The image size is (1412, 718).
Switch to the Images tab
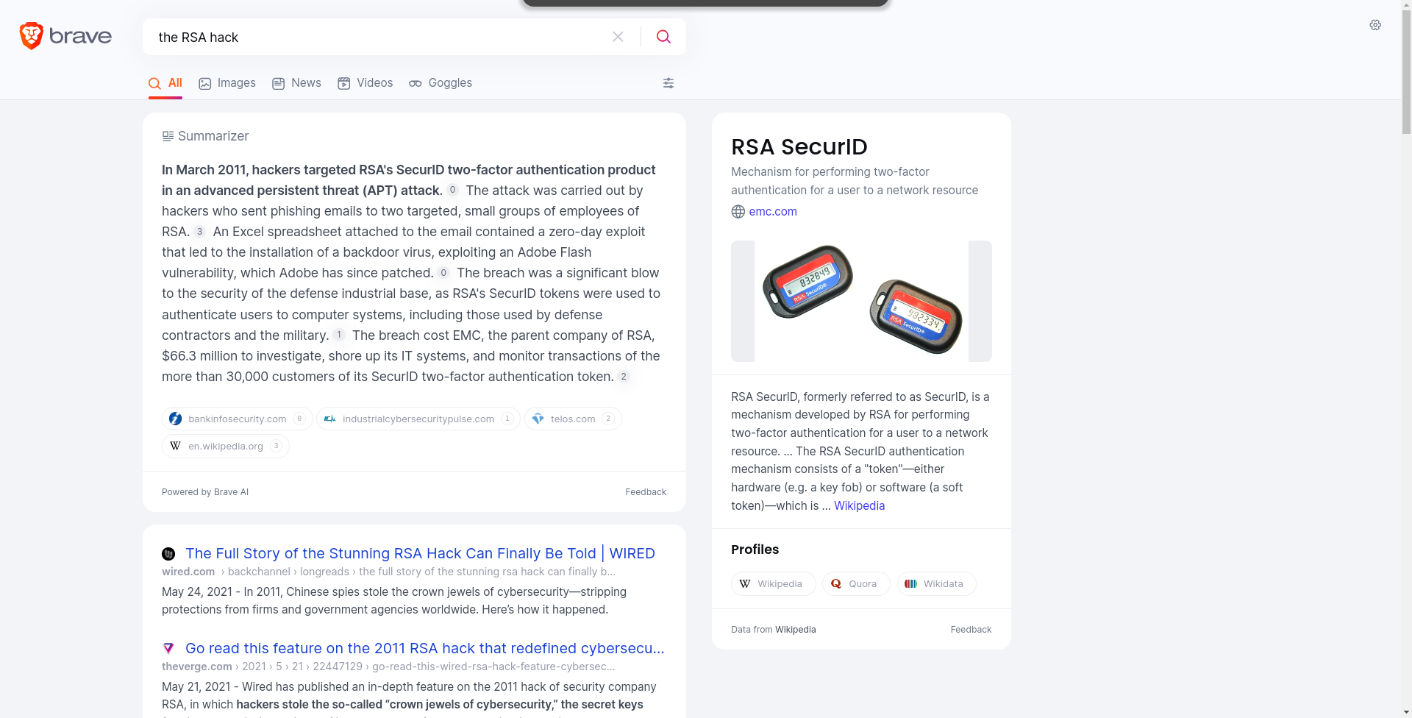[227, 83]
